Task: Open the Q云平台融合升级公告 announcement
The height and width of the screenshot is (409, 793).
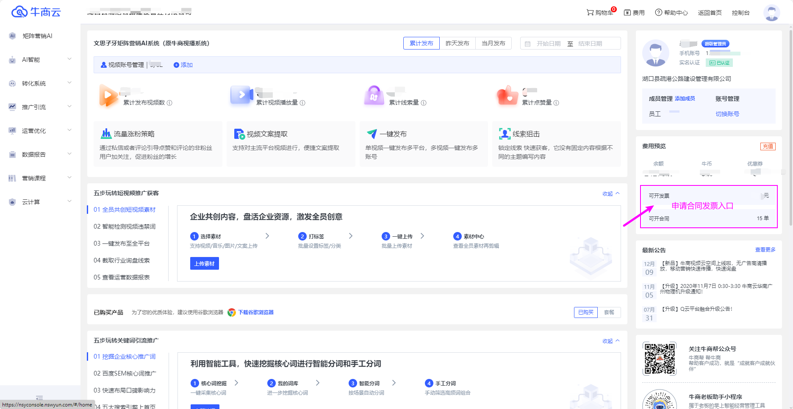Action: [696, 309]
